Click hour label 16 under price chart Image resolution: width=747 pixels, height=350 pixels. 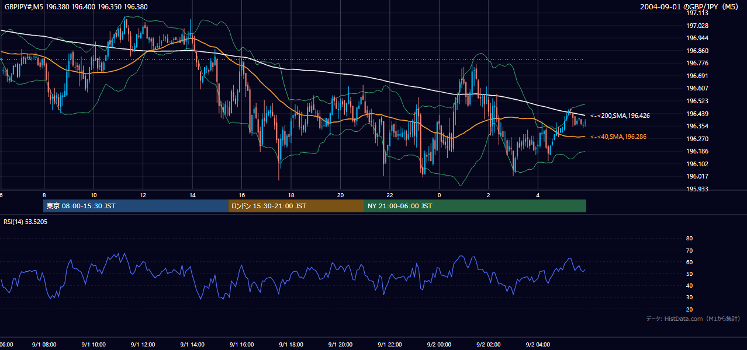pos(241,195)
